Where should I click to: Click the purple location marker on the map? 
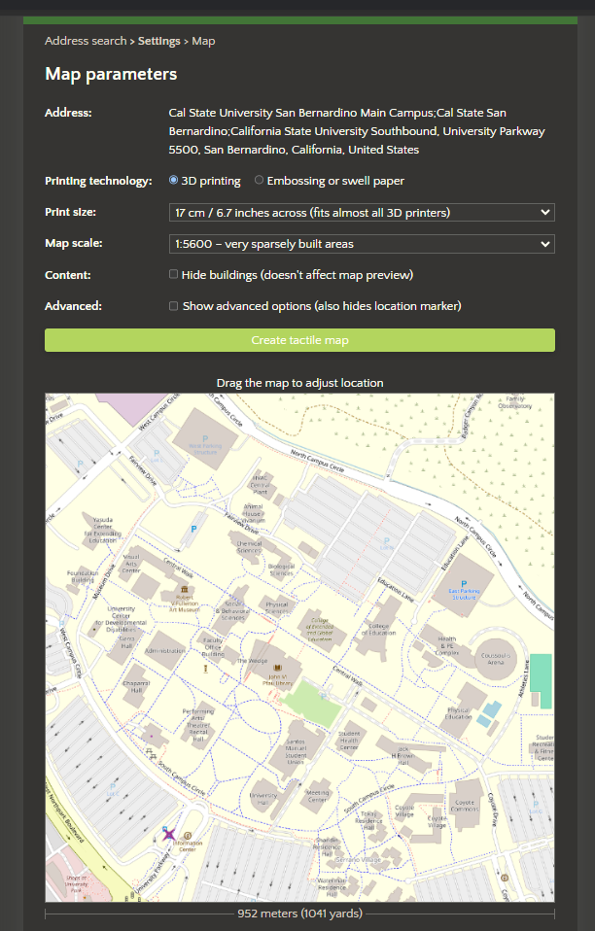click(x=168, y=834)
